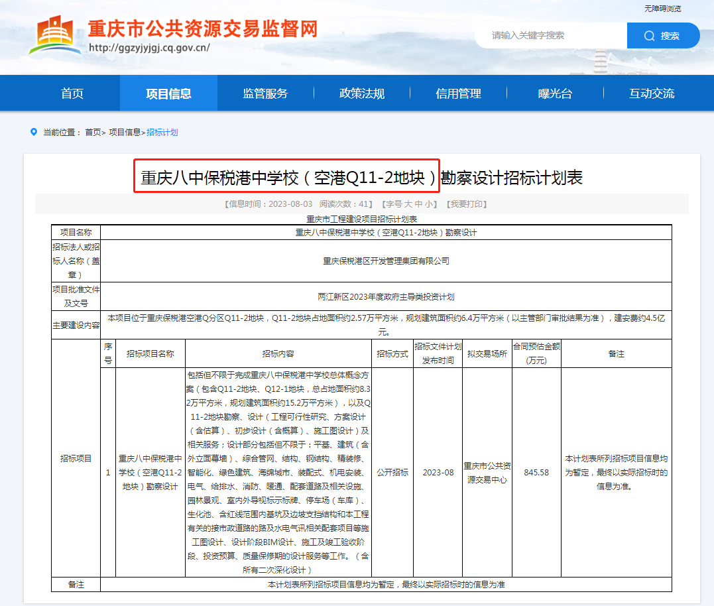Open the 信用管理 navigation tab
This screenshot has height=606, width=714.
point(459,93)
